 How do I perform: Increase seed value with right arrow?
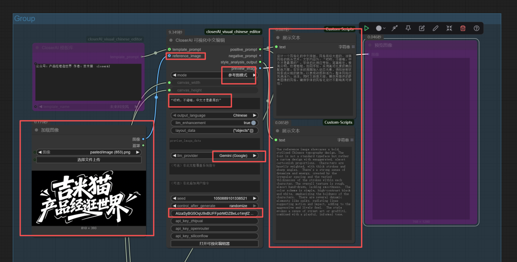(x=255, y=198)
